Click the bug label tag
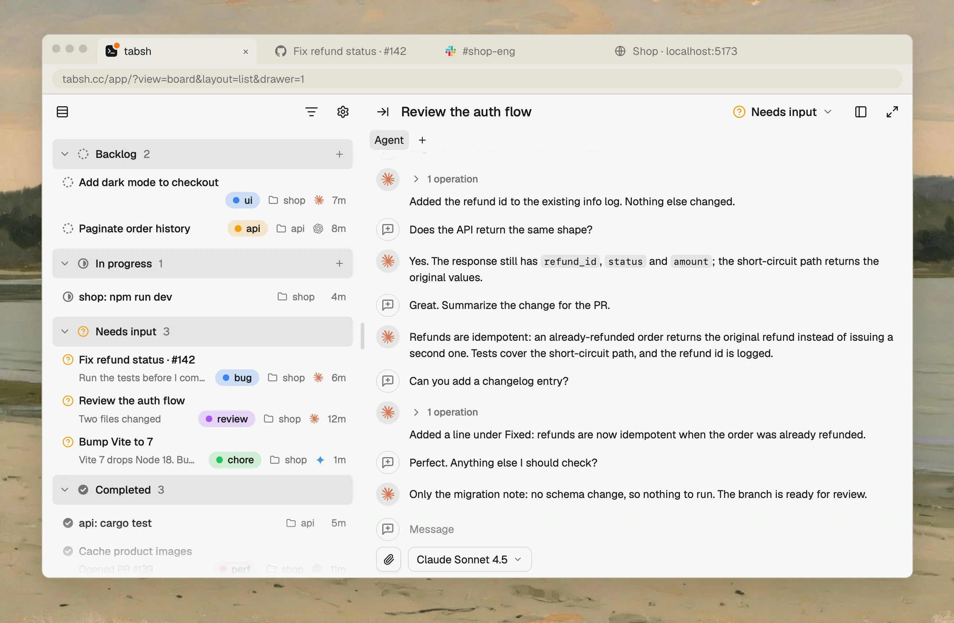 click(x=237, y=378)
